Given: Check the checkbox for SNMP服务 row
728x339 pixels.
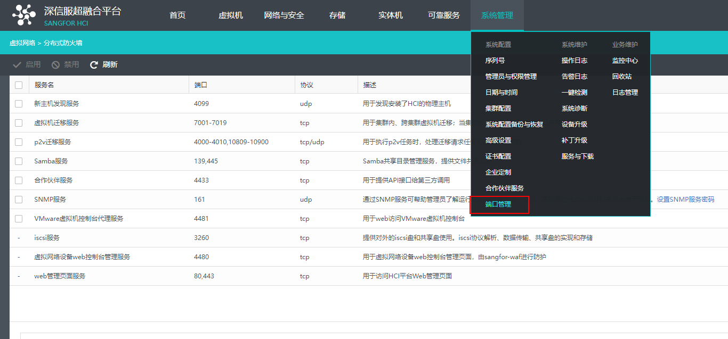Looking at the screenshot, I should [x=18, y=199].
